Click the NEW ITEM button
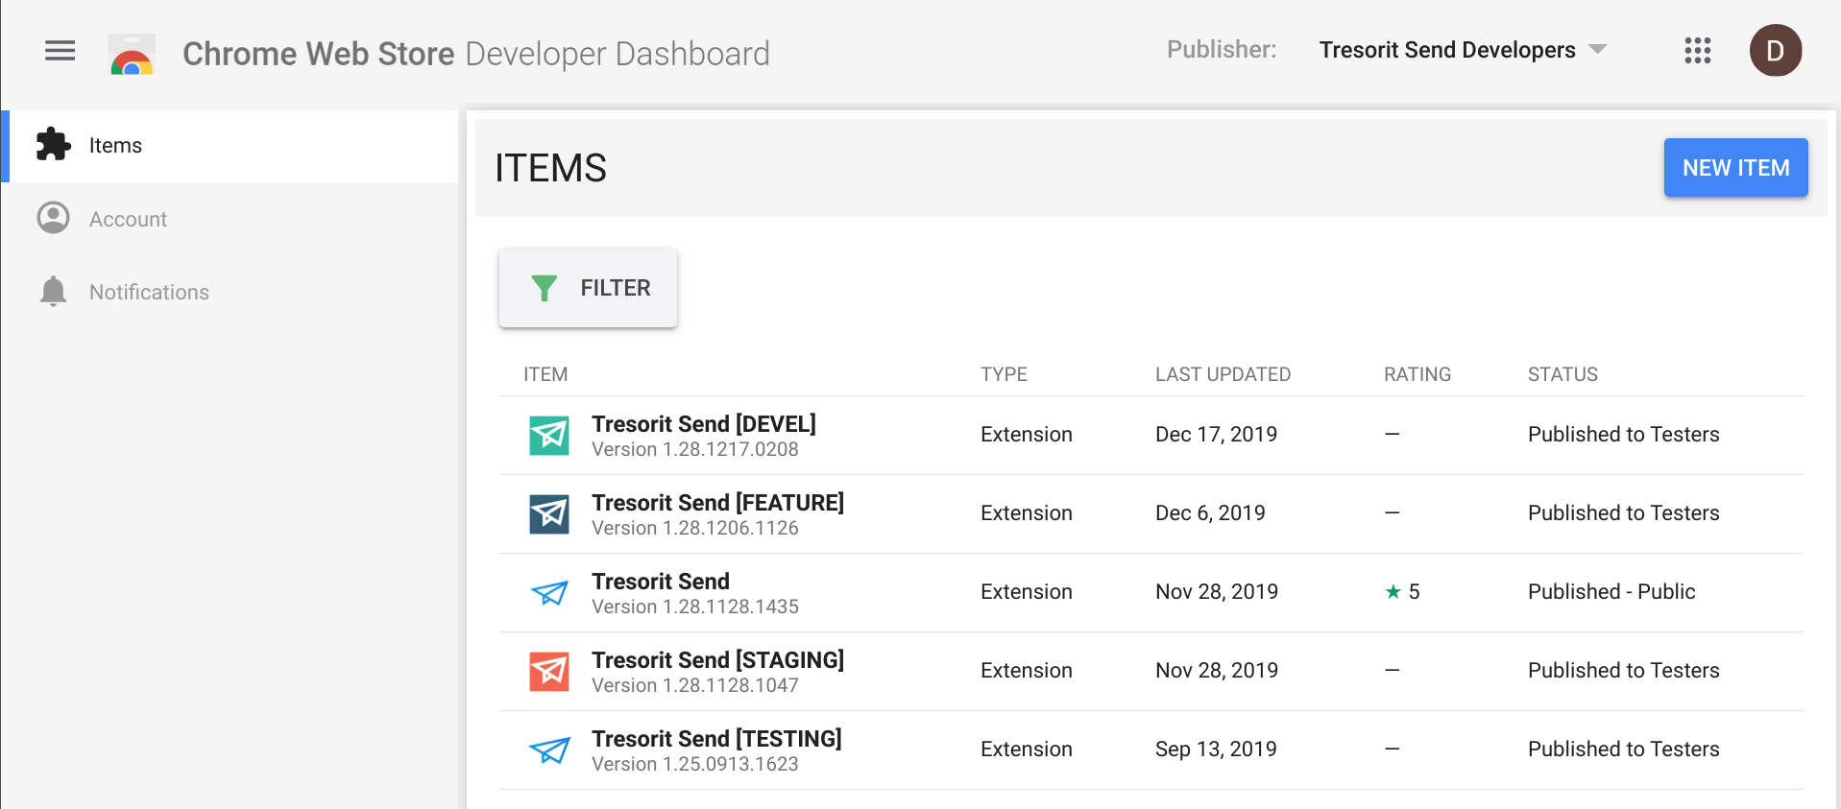Screen dimensions: 1841x809 tap(1735, 168)
